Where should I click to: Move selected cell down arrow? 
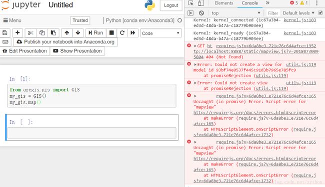click(x=78, y=33)
